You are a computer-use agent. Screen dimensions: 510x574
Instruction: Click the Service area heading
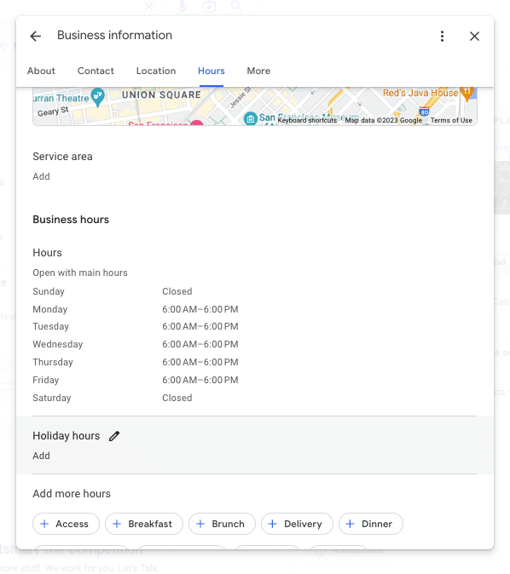[62, 157]
